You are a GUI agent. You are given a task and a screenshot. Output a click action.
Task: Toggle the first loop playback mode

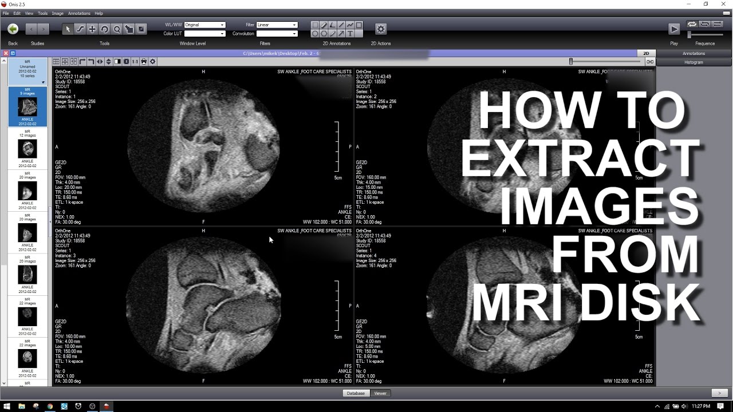(x=692, y=24)
